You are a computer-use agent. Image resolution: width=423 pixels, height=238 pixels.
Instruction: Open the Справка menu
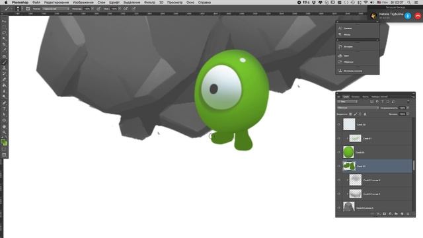click(x=204, y=3)
